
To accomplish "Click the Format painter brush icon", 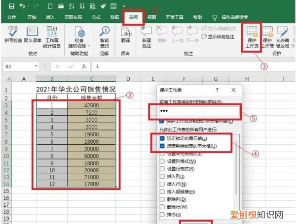I will [x=103, y=6].
